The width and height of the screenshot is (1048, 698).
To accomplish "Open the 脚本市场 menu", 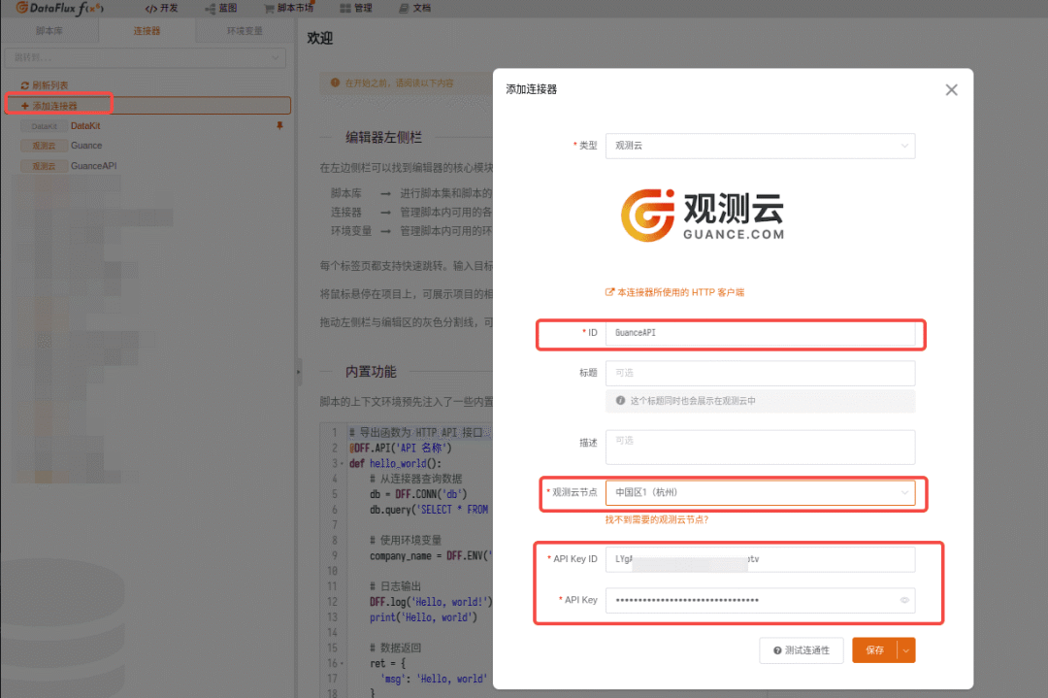I will (x=289, y=8).
